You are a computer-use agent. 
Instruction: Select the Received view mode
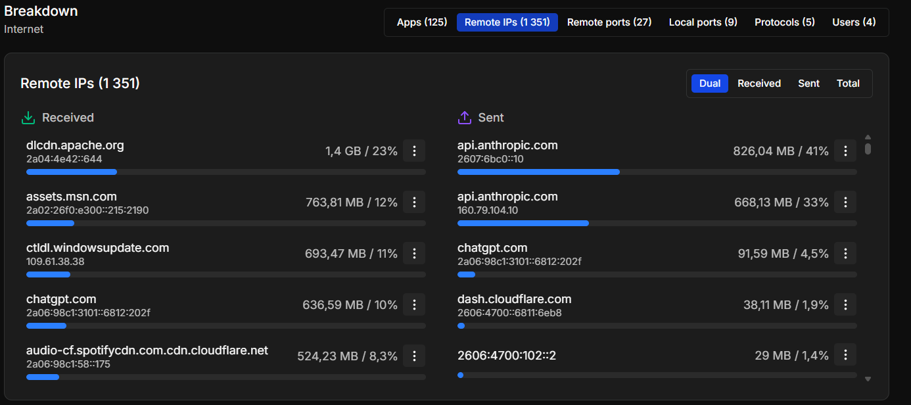coord(759,83)
